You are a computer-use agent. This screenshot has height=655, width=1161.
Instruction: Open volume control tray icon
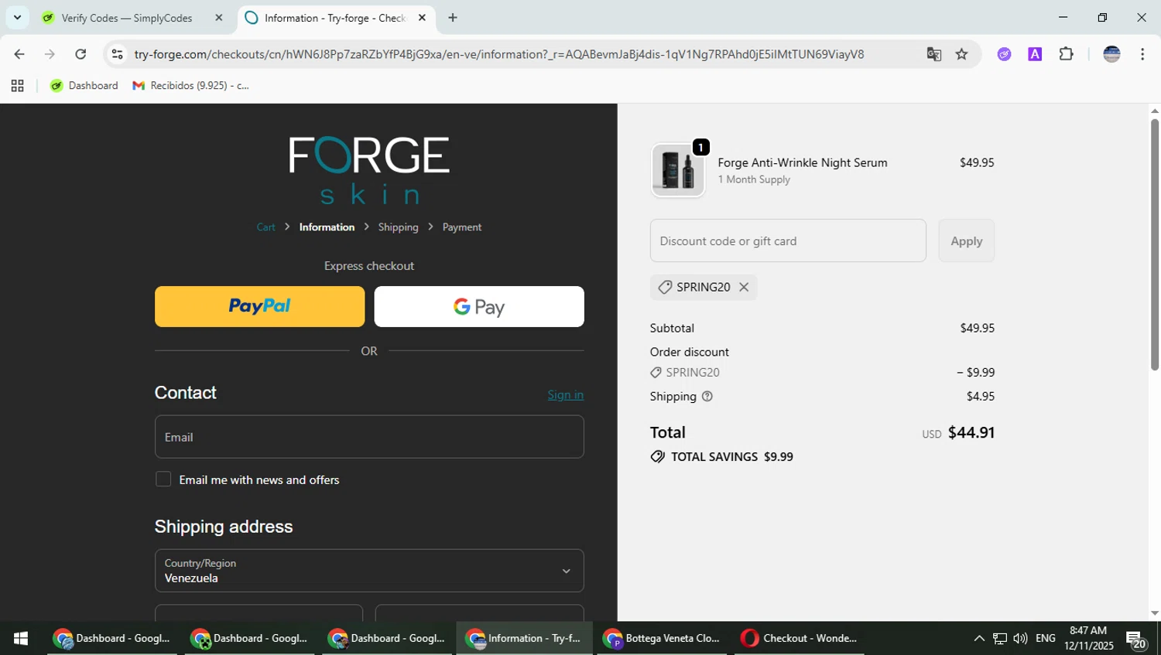point(1020,639)
